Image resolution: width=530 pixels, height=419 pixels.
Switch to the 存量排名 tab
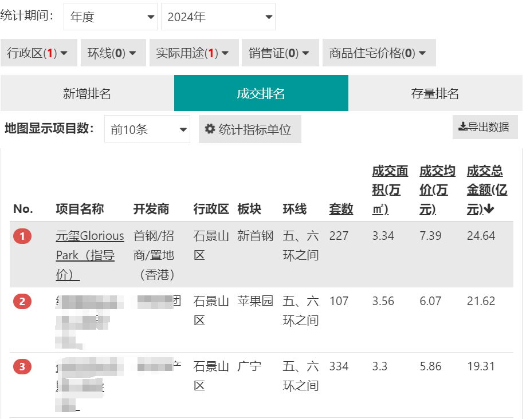click(435, 93)
